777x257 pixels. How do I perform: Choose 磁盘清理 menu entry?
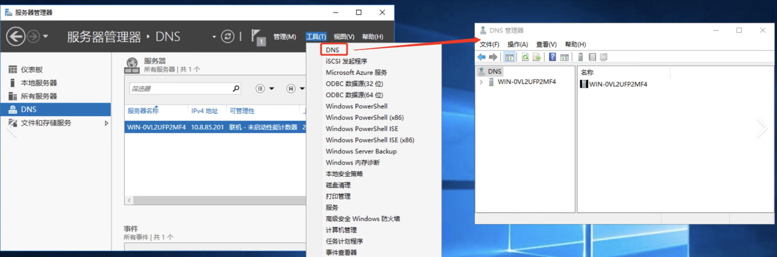click(x=338, y=185)
